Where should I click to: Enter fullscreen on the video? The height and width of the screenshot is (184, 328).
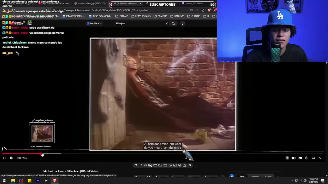(x=320, y=158)
